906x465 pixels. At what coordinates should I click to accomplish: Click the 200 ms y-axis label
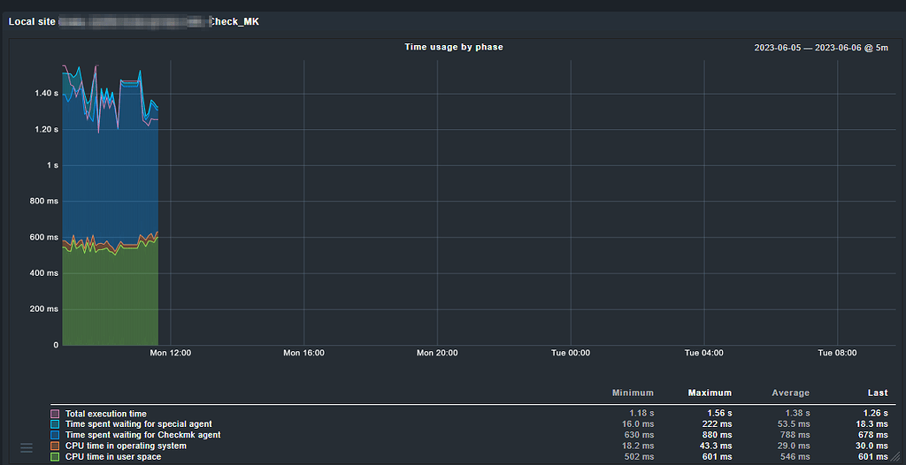45,309
